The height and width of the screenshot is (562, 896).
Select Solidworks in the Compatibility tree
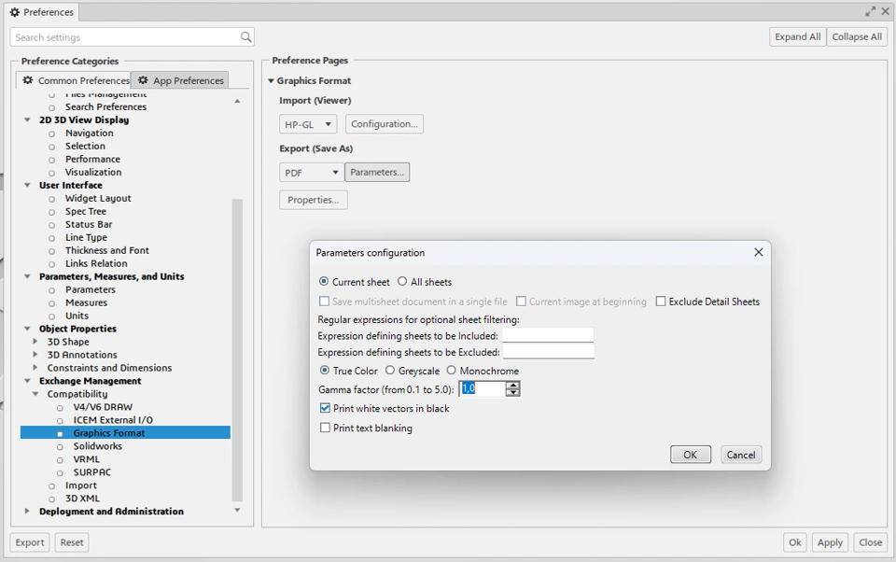[x=98, y=446]
